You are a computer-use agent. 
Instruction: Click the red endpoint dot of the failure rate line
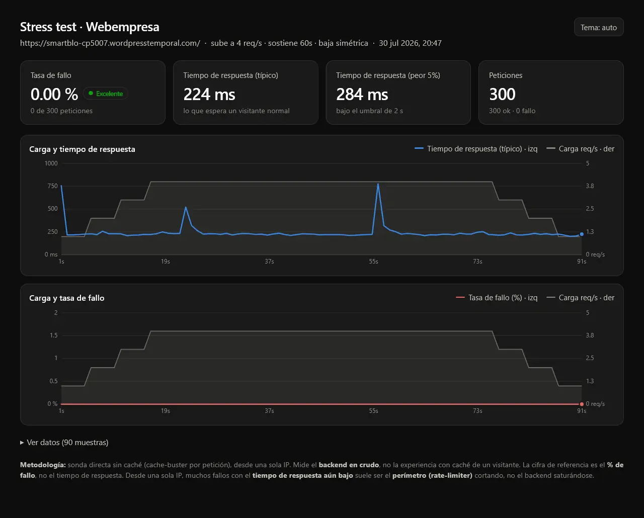pos(582,404)
